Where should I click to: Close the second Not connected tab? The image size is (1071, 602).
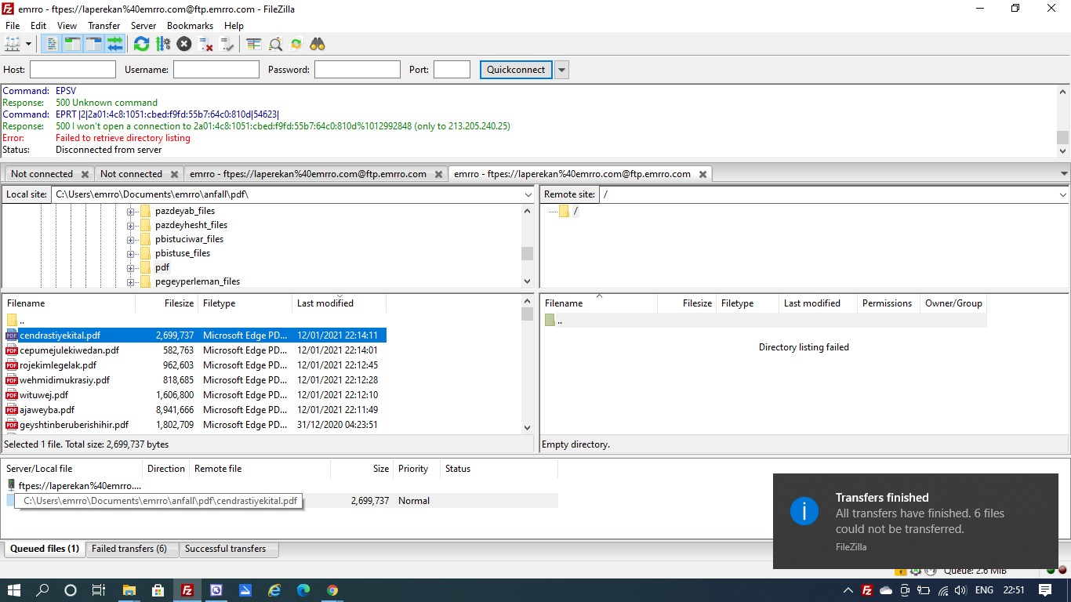click(x=174, y=174)
